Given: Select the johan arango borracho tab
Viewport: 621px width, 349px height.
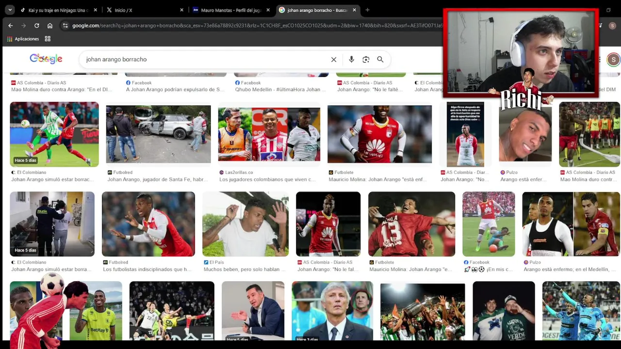Looking at the screenshot, I should [x=317, y=10].
